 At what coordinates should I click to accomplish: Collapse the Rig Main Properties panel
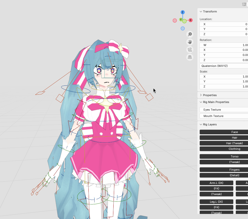point(201,102)
